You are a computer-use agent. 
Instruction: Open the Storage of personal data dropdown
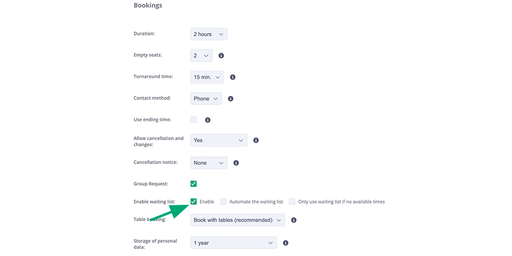pyautogui.click(x=233, y=242)
